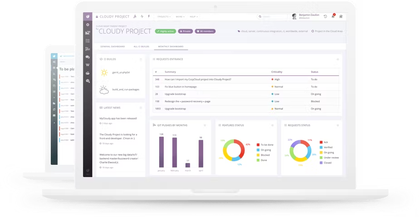Click the lightning bolt icon in top bar
Viewport: 419px width, 217px height.
[x=149, y=16]
